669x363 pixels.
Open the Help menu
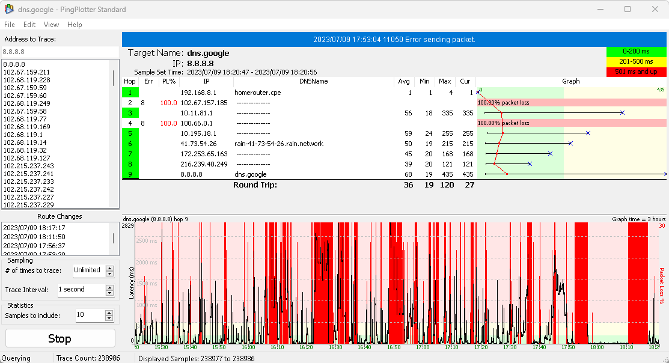coord(75,25)
